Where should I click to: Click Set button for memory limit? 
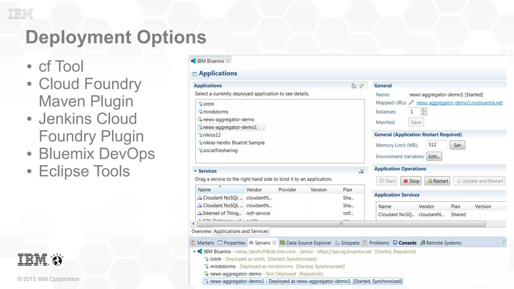[x=457, y=145]
